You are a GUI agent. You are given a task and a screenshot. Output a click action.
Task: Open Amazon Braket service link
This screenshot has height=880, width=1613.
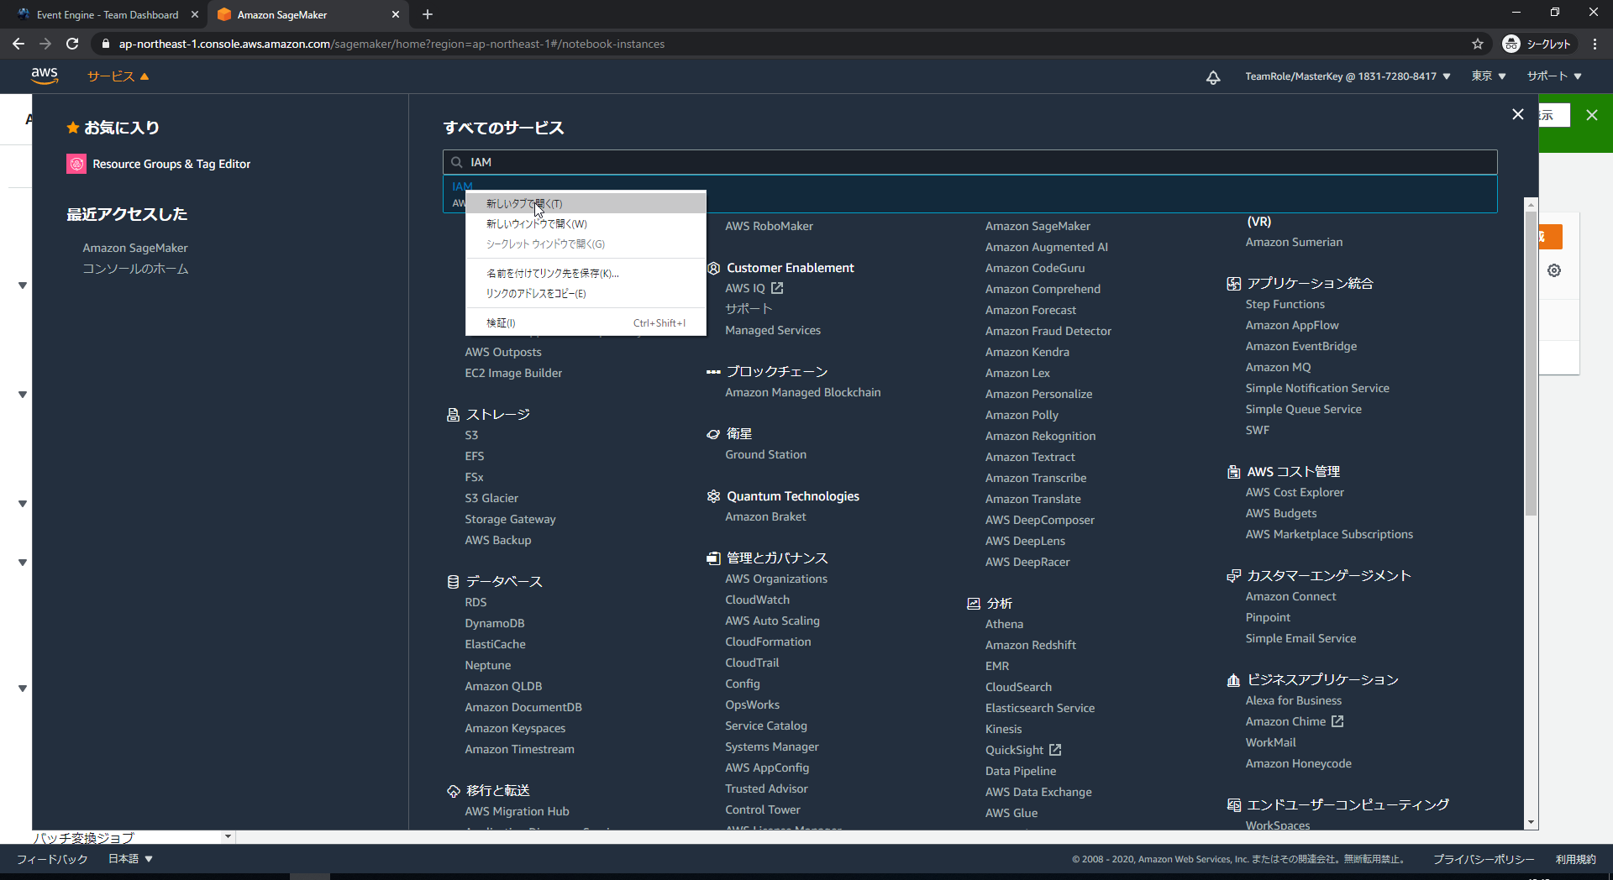click(765, 516)
